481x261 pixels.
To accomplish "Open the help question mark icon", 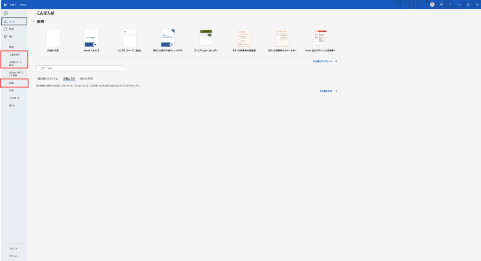I will click(450, 4).
